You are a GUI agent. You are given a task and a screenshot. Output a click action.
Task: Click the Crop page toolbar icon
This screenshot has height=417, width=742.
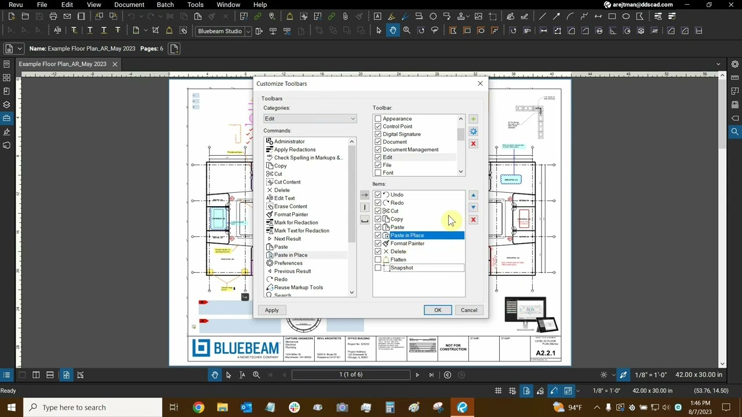155,31
